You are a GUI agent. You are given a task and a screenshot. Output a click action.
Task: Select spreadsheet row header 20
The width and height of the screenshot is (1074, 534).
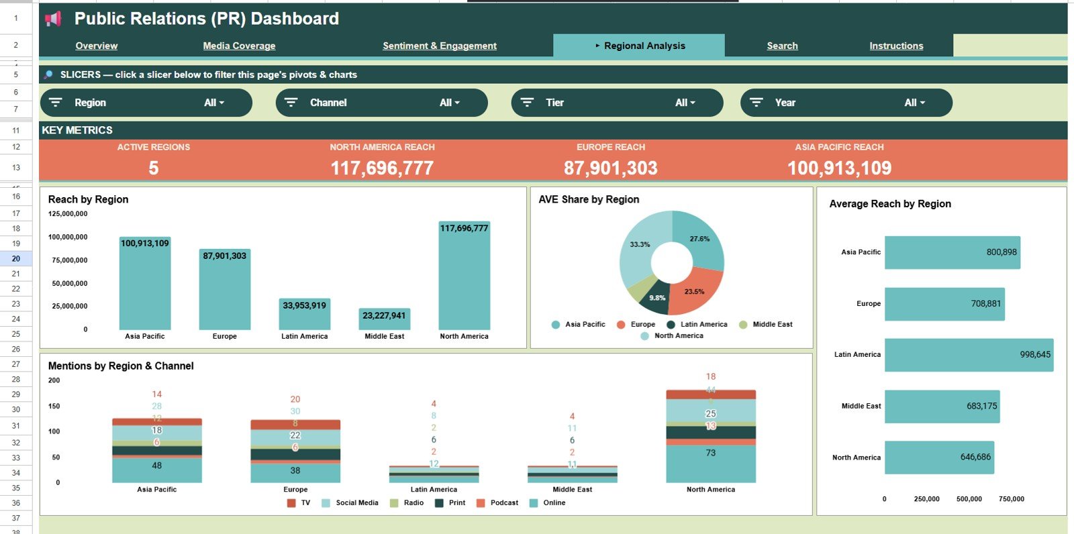16,258
